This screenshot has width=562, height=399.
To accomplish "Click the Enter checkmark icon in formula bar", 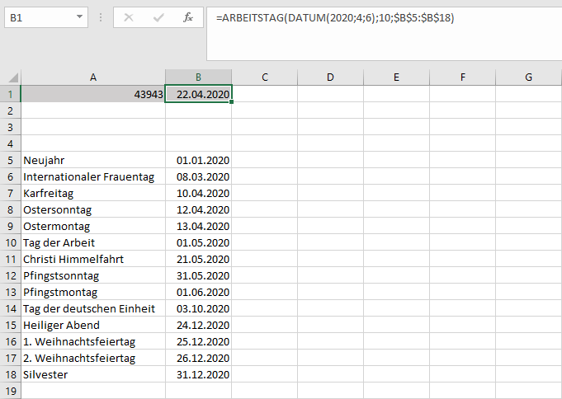I will tap(158, 17).
